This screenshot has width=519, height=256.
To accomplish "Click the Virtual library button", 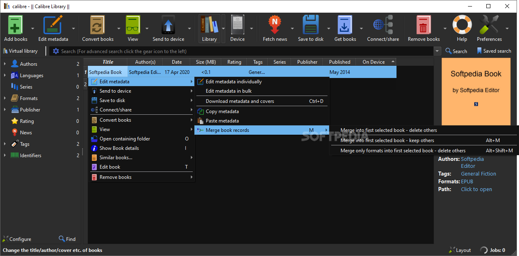I will (x=20, y=51).
